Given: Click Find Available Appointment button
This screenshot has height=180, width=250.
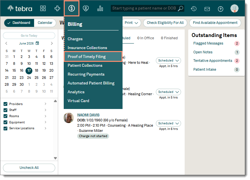Looking at the screenshot, I should click(x=215, y=23).
